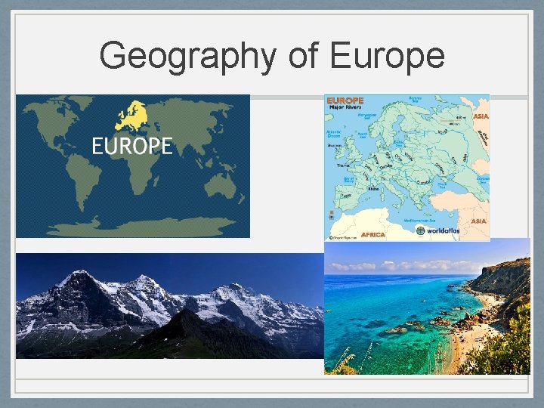Select the snowy mountain range photo
Screen dimensions: 544x408
170,306
